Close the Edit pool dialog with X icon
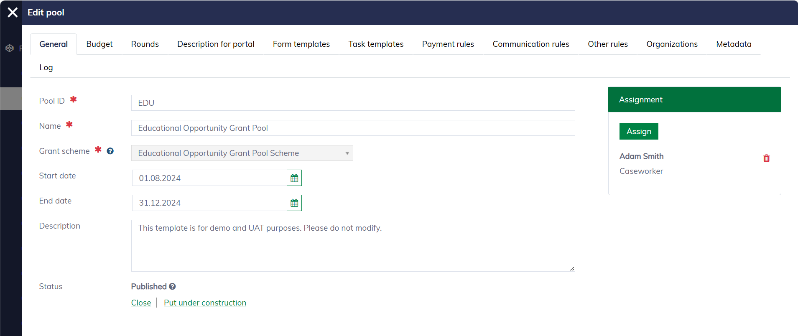Image resolution: width=798 pixels, height=336 pixels. (x=13, y=13)
